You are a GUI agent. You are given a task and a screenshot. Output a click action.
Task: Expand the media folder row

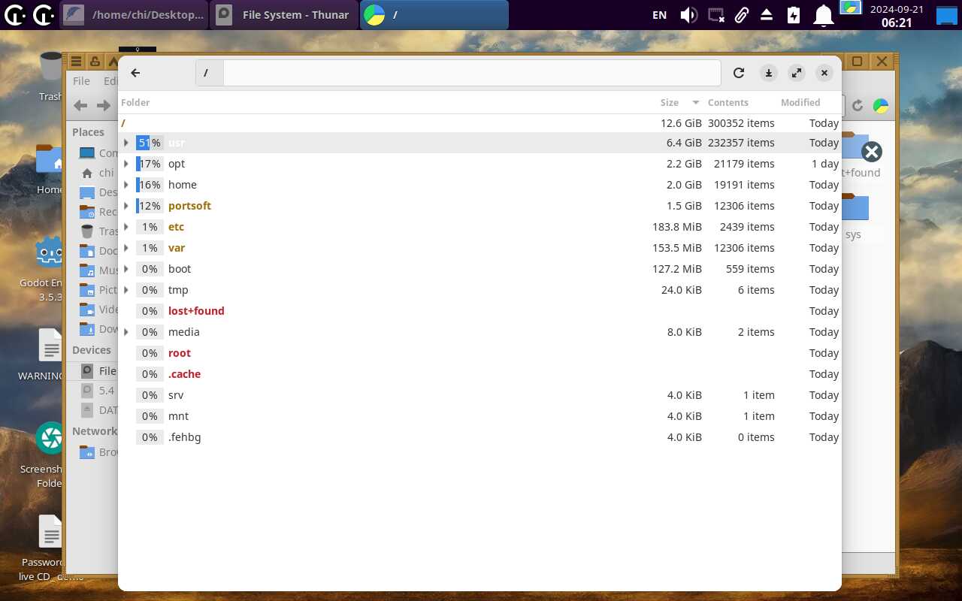(126, 332)
